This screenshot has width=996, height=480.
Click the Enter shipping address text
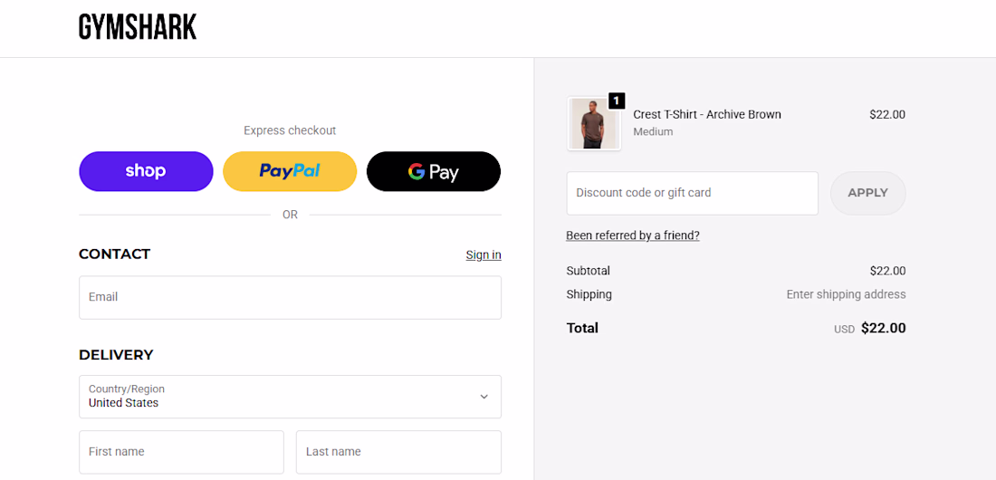(x=846, y=294)
